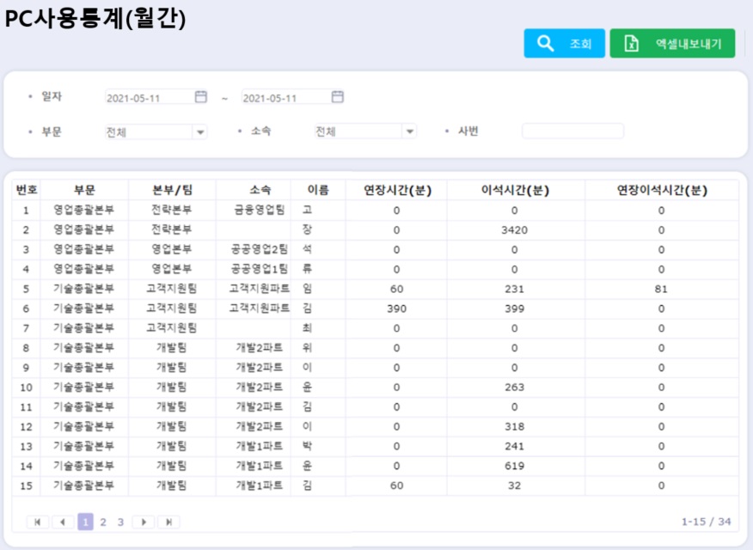Image resolution: width=753 pixels, height=550 pixels.
Task: Click the name 박 in row 13
Action: point(307,446)
